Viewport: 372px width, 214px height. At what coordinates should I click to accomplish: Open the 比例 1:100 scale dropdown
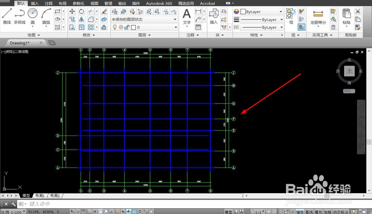13,212
